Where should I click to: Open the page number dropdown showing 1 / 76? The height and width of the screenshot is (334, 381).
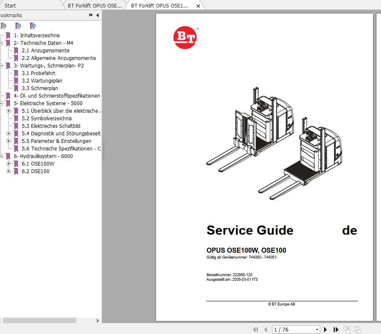[x=317, y=329]
